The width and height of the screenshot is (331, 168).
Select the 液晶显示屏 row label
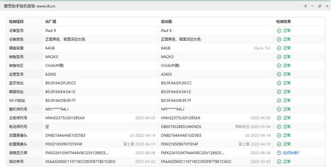[18, 153]
